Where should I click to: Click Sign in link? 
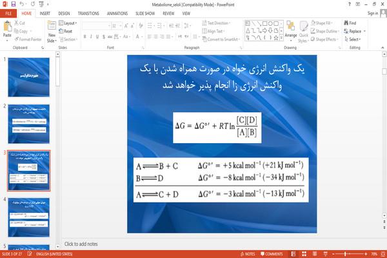tap(372, 14)
